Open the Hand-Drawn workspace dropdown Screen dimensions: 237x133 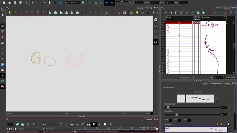click(x=73, y=3)
